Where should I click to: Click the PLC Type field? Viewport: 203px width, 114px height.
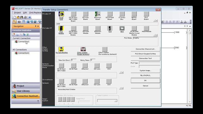point(149,63)
